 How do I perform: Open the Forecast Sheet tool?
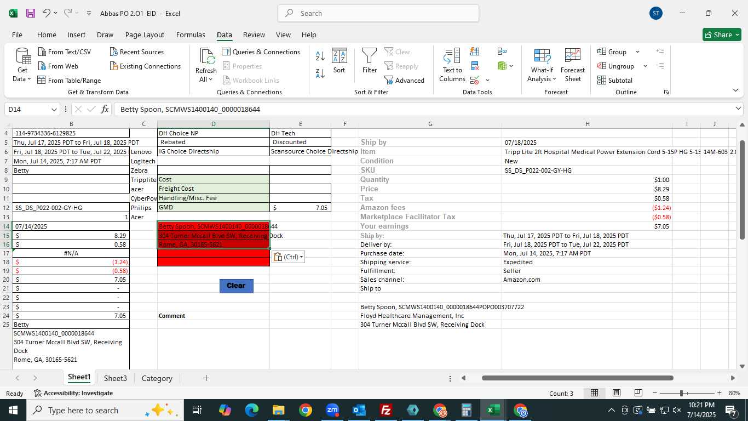click(573, 65)
